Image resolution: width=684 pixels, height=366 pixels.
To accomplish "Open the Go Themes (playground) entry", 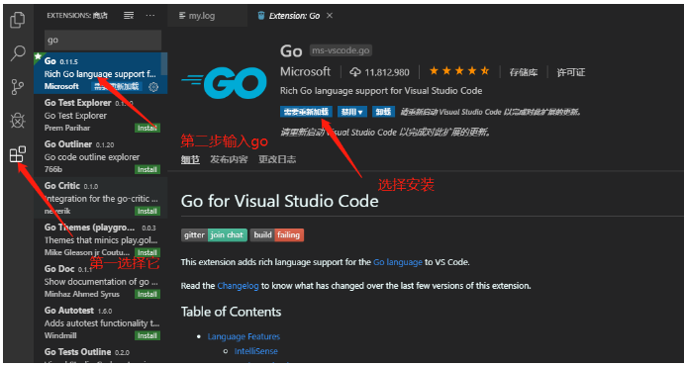I will click(100, 239).
